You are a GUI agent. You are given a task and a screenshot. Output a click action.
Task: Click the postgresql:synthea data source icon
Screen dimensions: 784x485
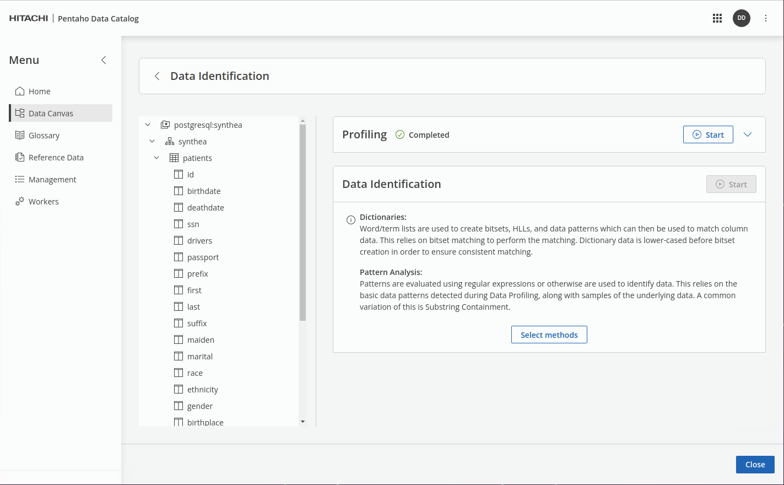point(165,125)
